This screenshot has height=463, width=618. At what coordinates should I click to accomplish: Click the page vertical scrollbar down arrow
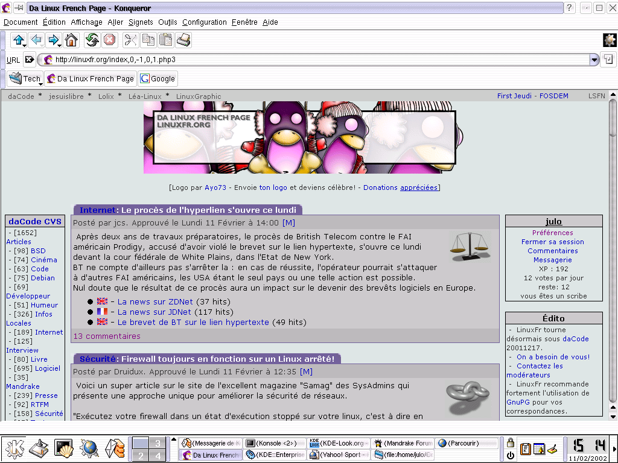[x=613, y=416]
